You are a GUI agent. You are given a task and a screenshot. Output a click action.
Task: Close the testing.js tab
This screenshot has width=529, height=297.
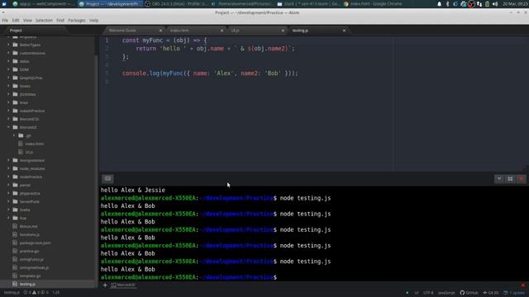coord(344,31)
